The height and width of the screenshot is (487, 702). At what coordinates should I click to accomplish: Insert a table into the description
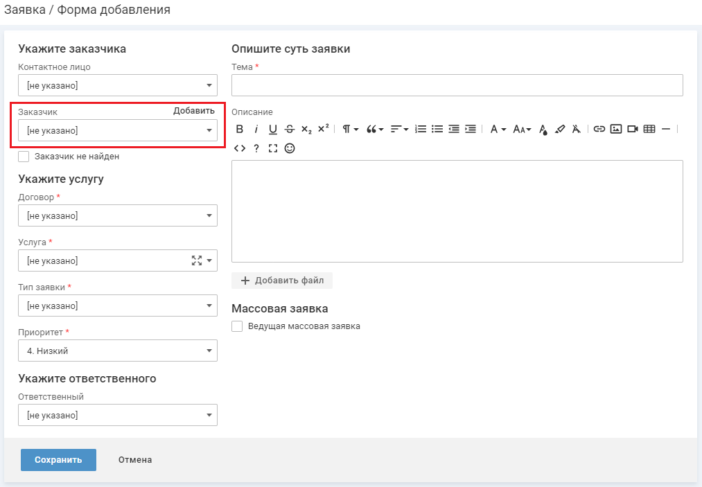(649, 129)
